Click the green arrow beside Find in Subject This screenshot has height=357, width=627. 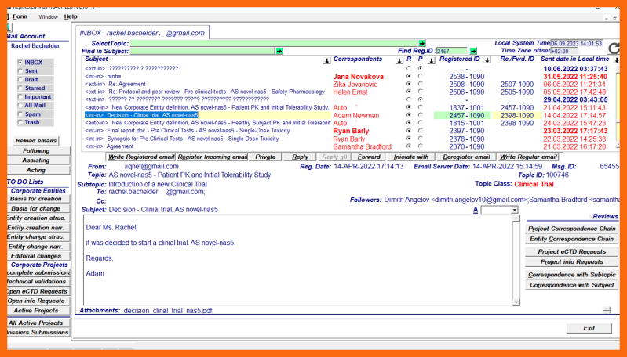coord(279,51)
